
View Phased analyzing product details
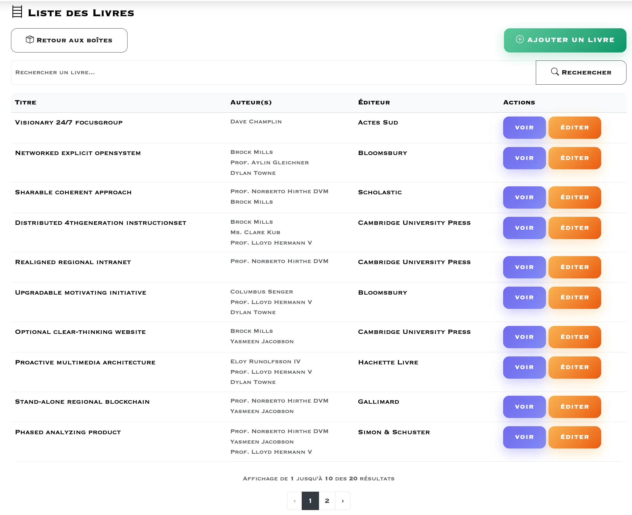524,437
